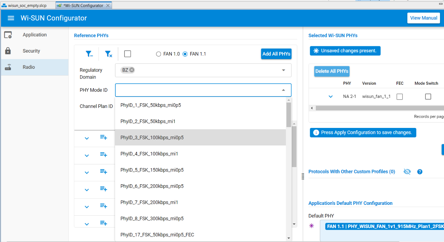
Task: Open the View Manual button
Action: pyautogui.click(x=423, y=18)
